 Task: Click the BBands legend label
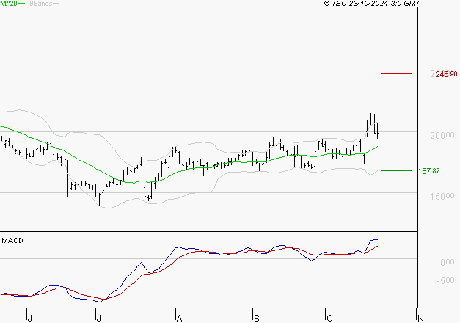(x=40, y=4)
